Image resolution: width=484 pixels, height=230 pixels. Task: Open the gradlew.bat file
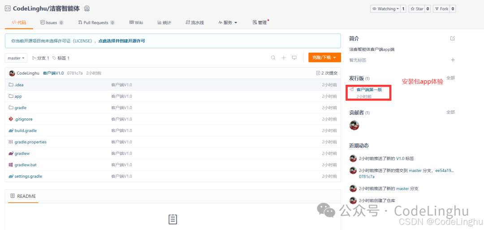pos(26,165)
